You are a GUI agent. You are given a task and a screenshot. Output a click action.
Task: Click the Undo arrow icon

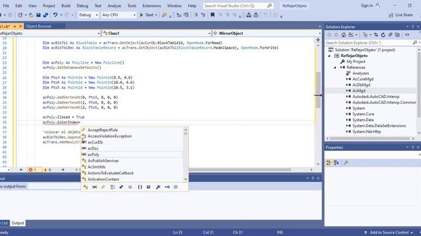click(55, 15)
